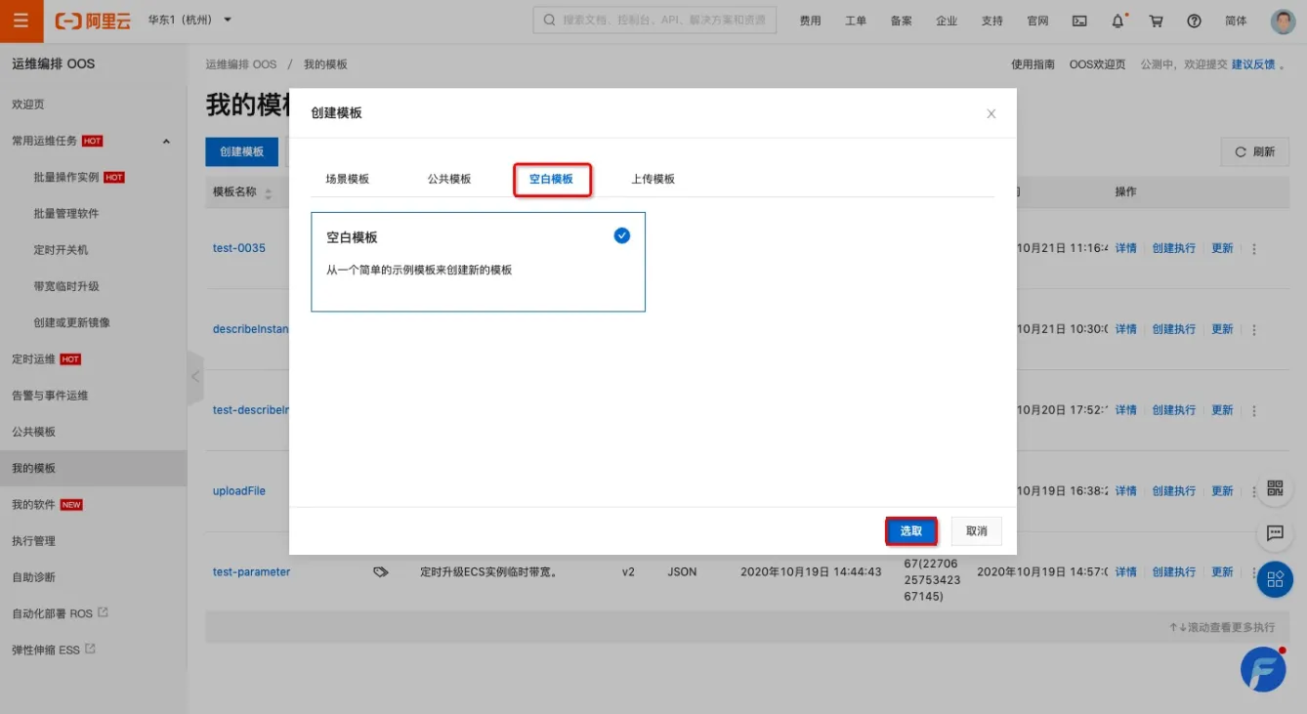The width and height of the screenshot is (1307, 714).
Task: Click the 刷新 refresh button
Action: pos(1255,151)
